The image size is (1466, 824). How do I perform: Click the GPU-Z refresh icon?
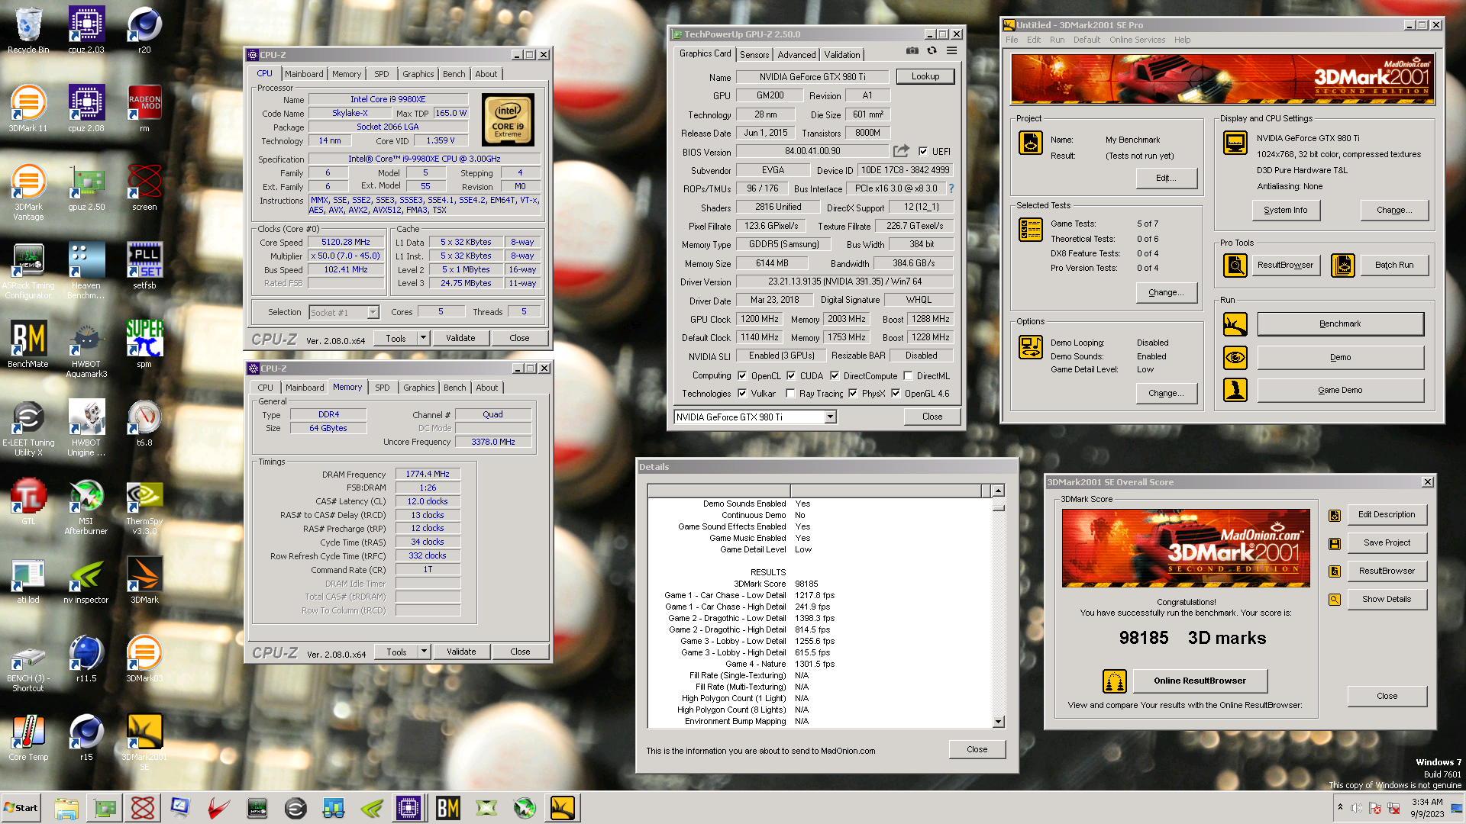(x=932, y=51)
